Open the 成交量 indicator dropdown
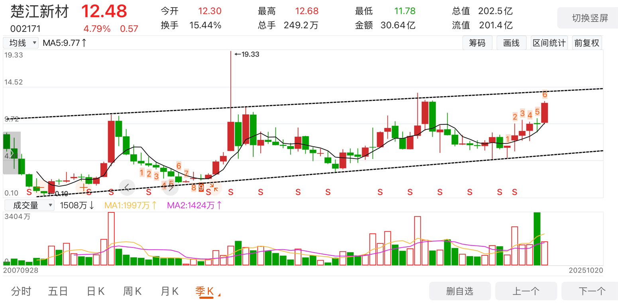Image resolution: width=618 pixels, height=306 pixels. 29,206
